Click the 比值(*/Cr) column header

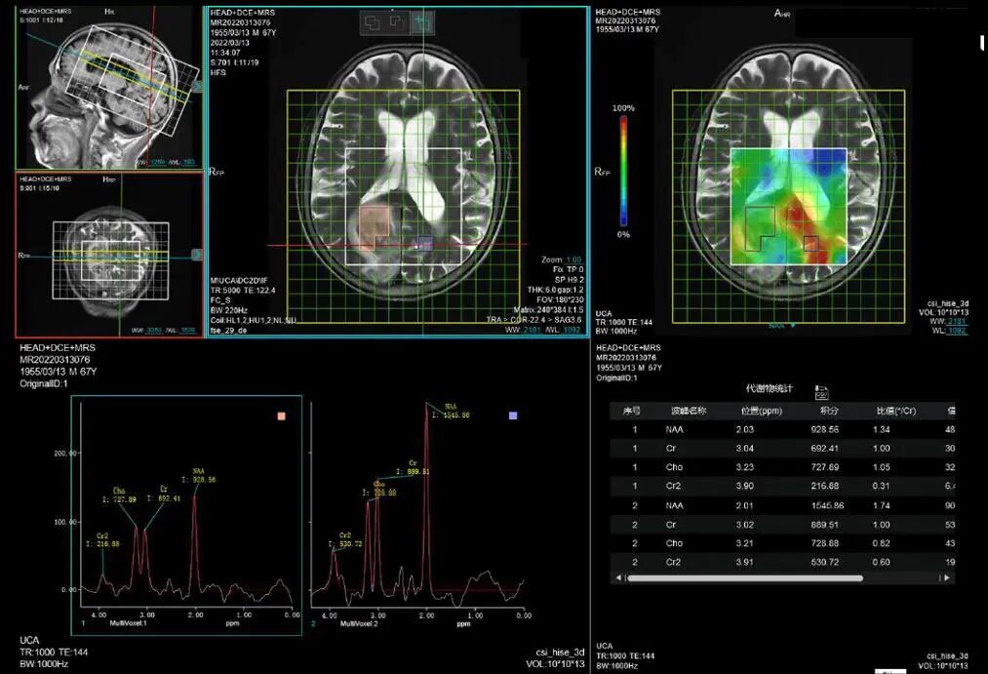[x=896, y=411]
